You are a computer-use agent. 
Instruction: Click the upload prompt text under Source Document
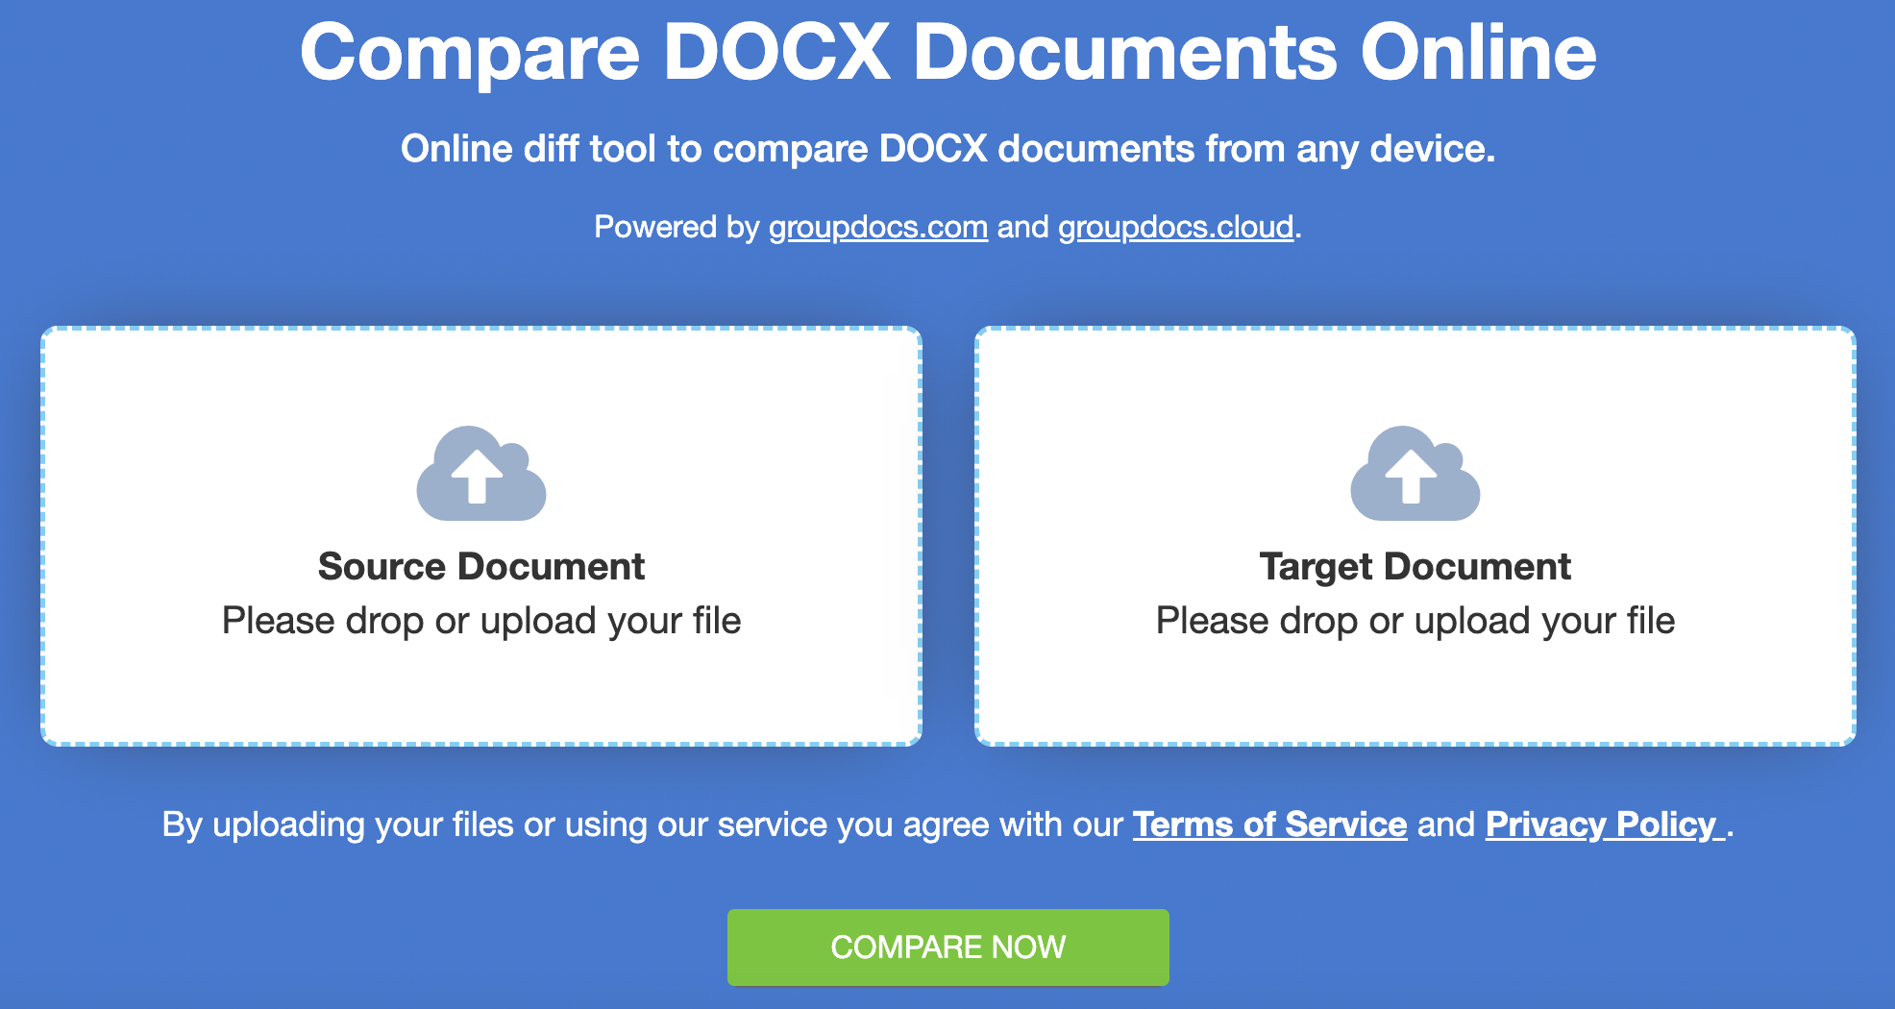click(x=481, y=621)
